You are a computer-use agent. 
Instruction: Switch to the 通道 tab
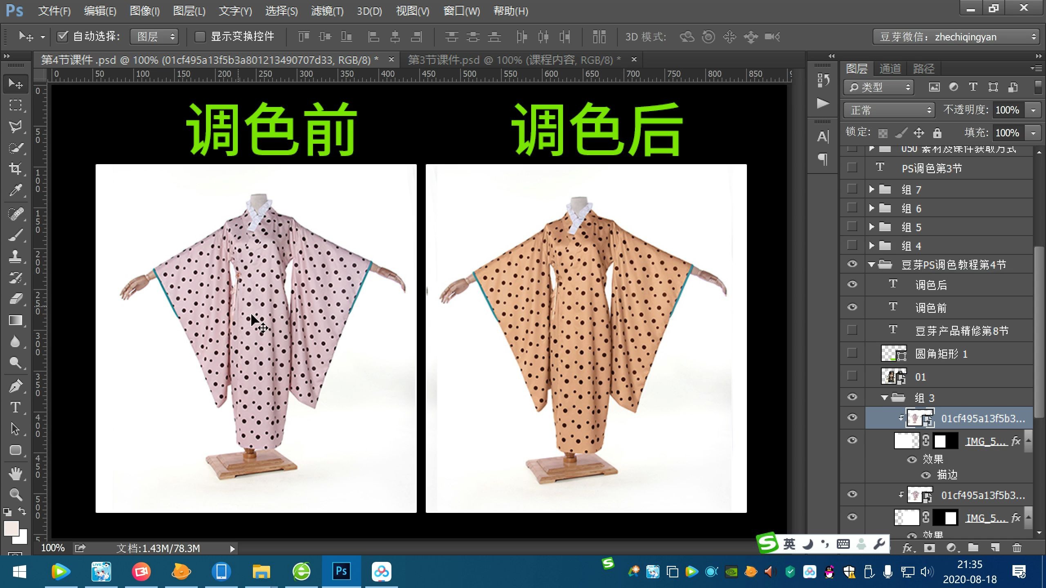890,69
